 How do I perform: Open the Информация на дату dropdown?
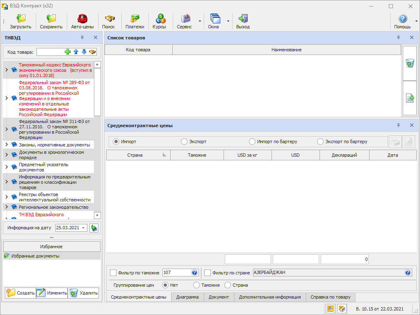point(84,228)
